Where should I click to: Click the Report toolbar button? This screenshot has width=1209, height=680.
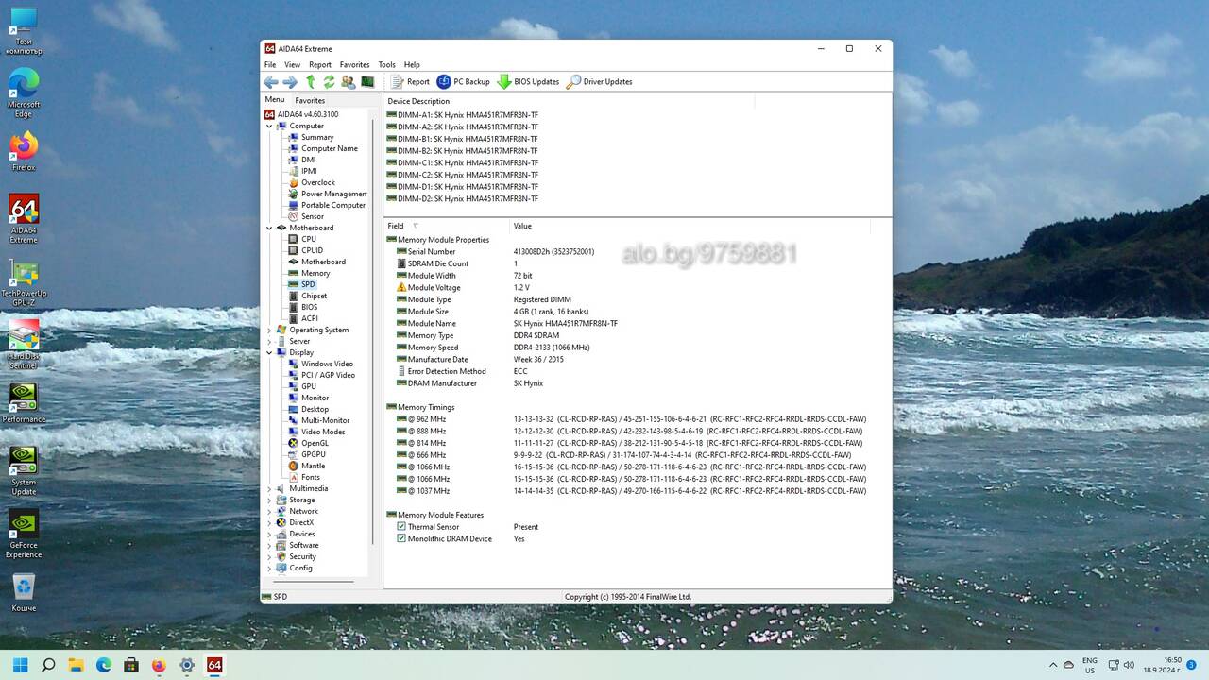point(410,82)
